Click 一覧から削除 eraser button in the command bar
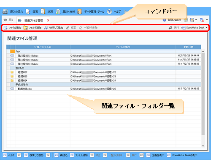The width and height of the screenshot is (211, 160). click(x=88, y=28)
